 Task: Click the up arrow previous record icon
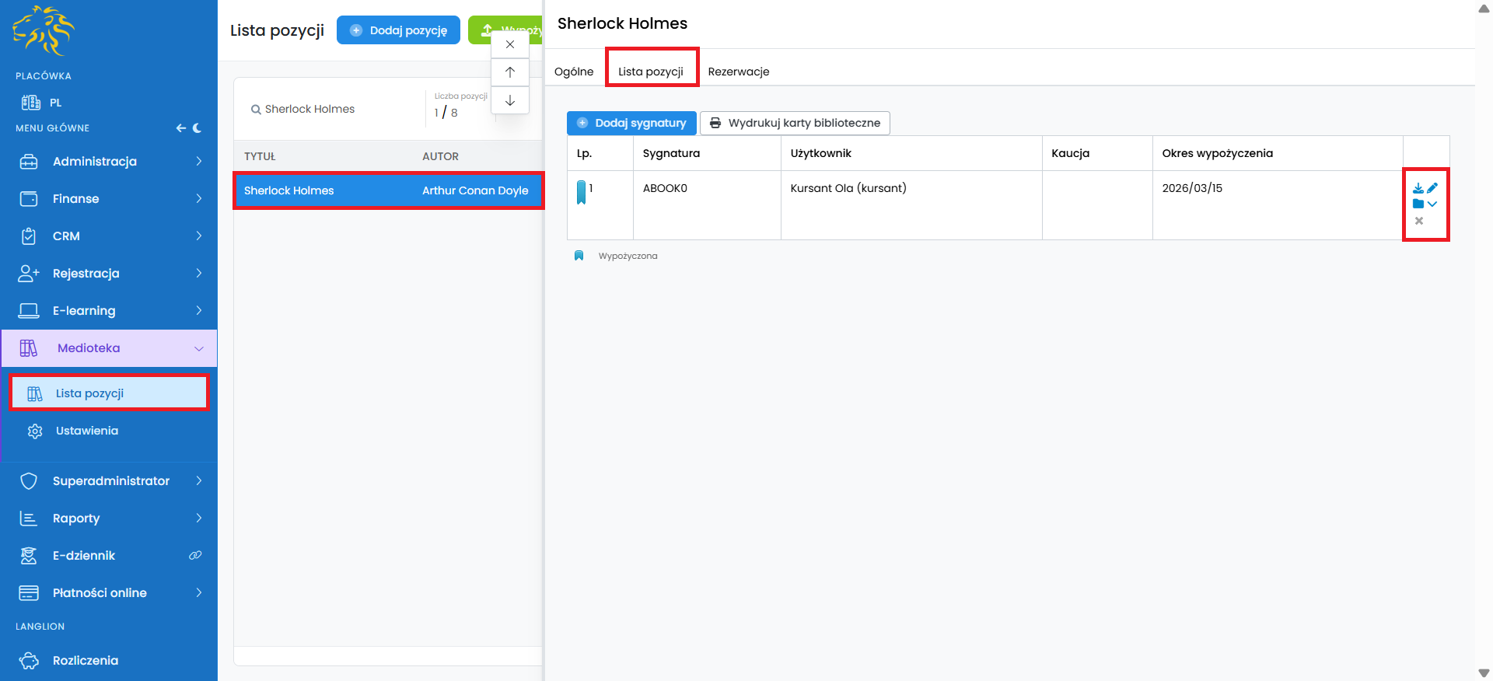coord(510,72)
